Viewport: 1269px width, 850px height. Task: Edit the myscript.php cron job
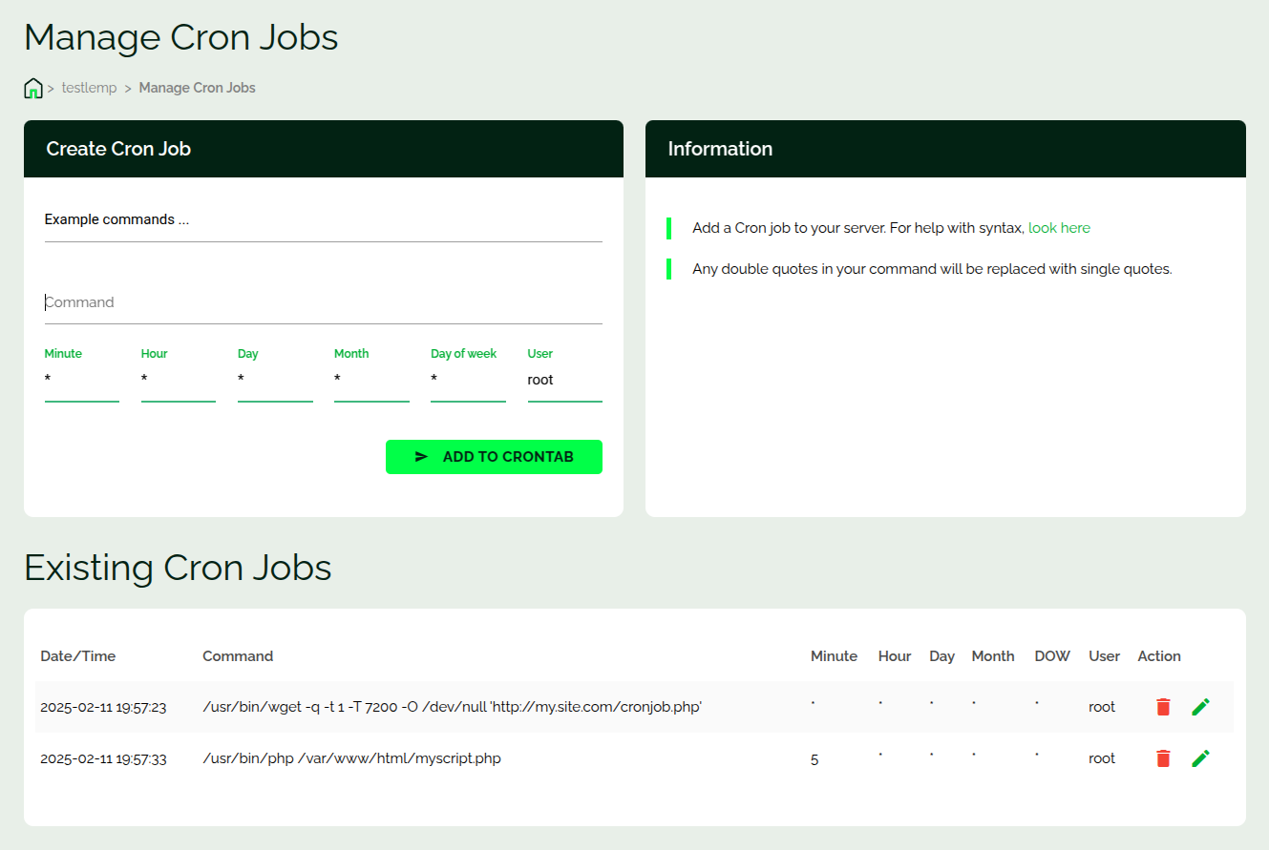click(x=1201, y=758)
